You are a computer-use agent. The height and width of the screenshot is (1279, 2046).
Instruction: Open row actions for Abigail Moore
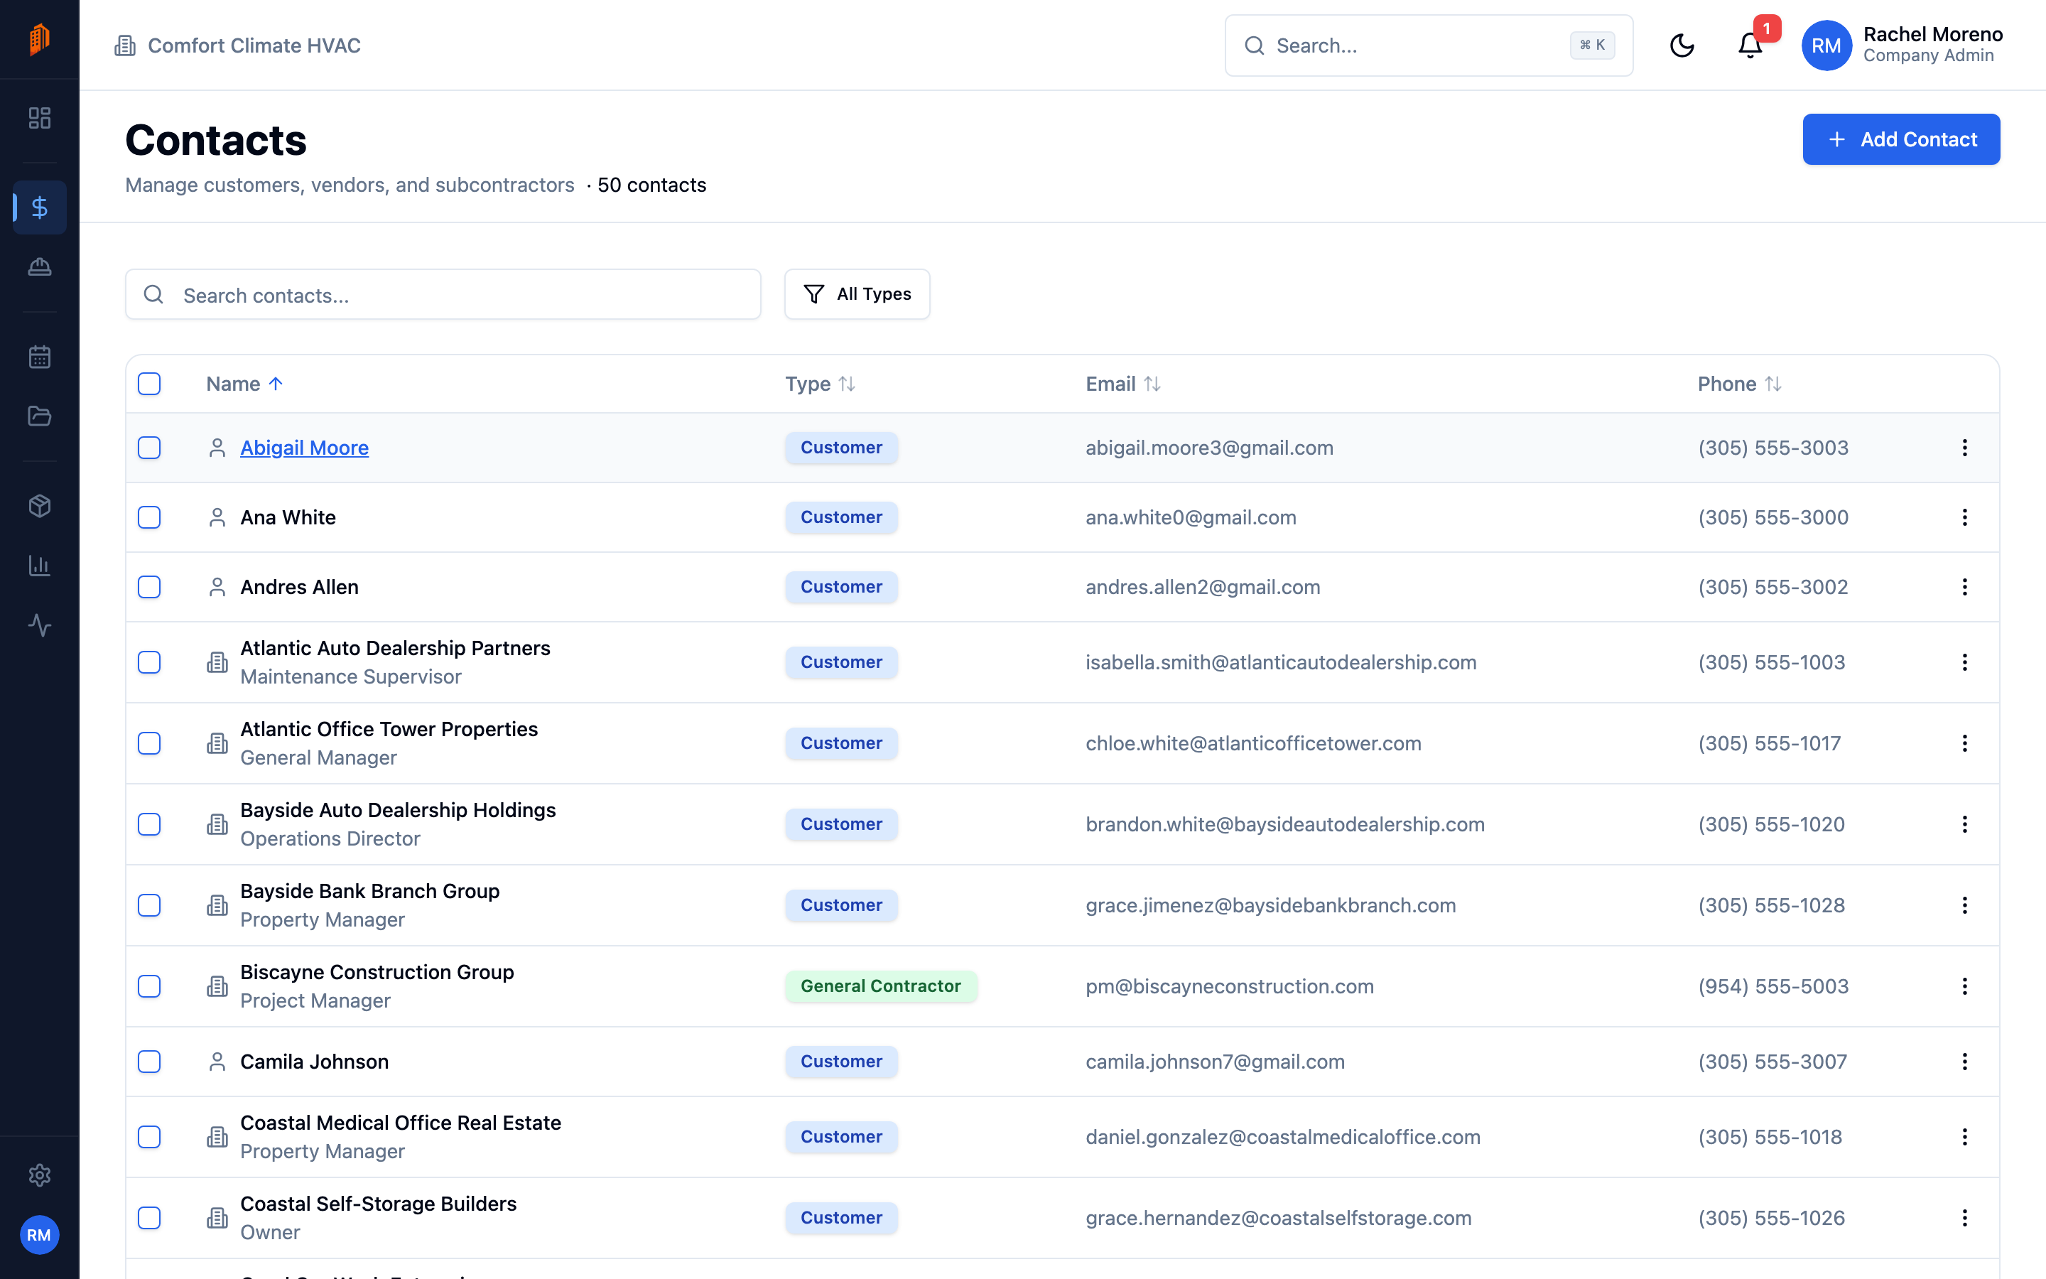point(1965,448)
